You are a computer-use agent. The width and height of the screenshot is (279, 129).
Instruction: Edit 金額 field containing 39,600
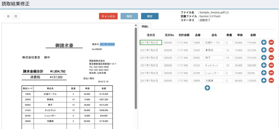253,73
